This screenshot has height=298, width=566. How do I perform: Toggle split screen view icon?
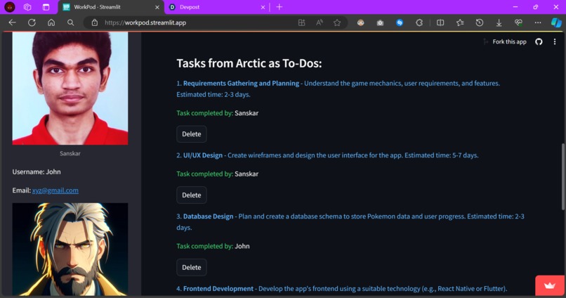point(440,22)
